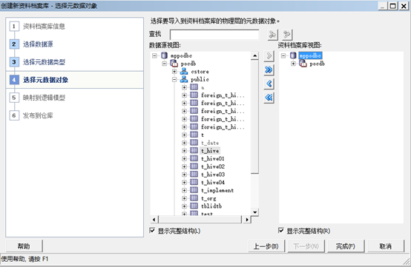Select the t_org table row
The width and height of the screenshot is (411, 267).
208,198
